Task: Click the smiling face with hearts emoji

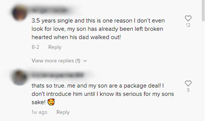Action: (x=51, y=102)
